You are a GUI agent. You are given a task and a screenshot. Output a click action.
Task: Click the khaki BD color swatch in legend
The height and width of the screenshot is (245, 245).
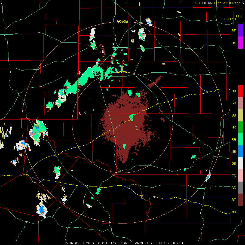(x=240, y=115)
